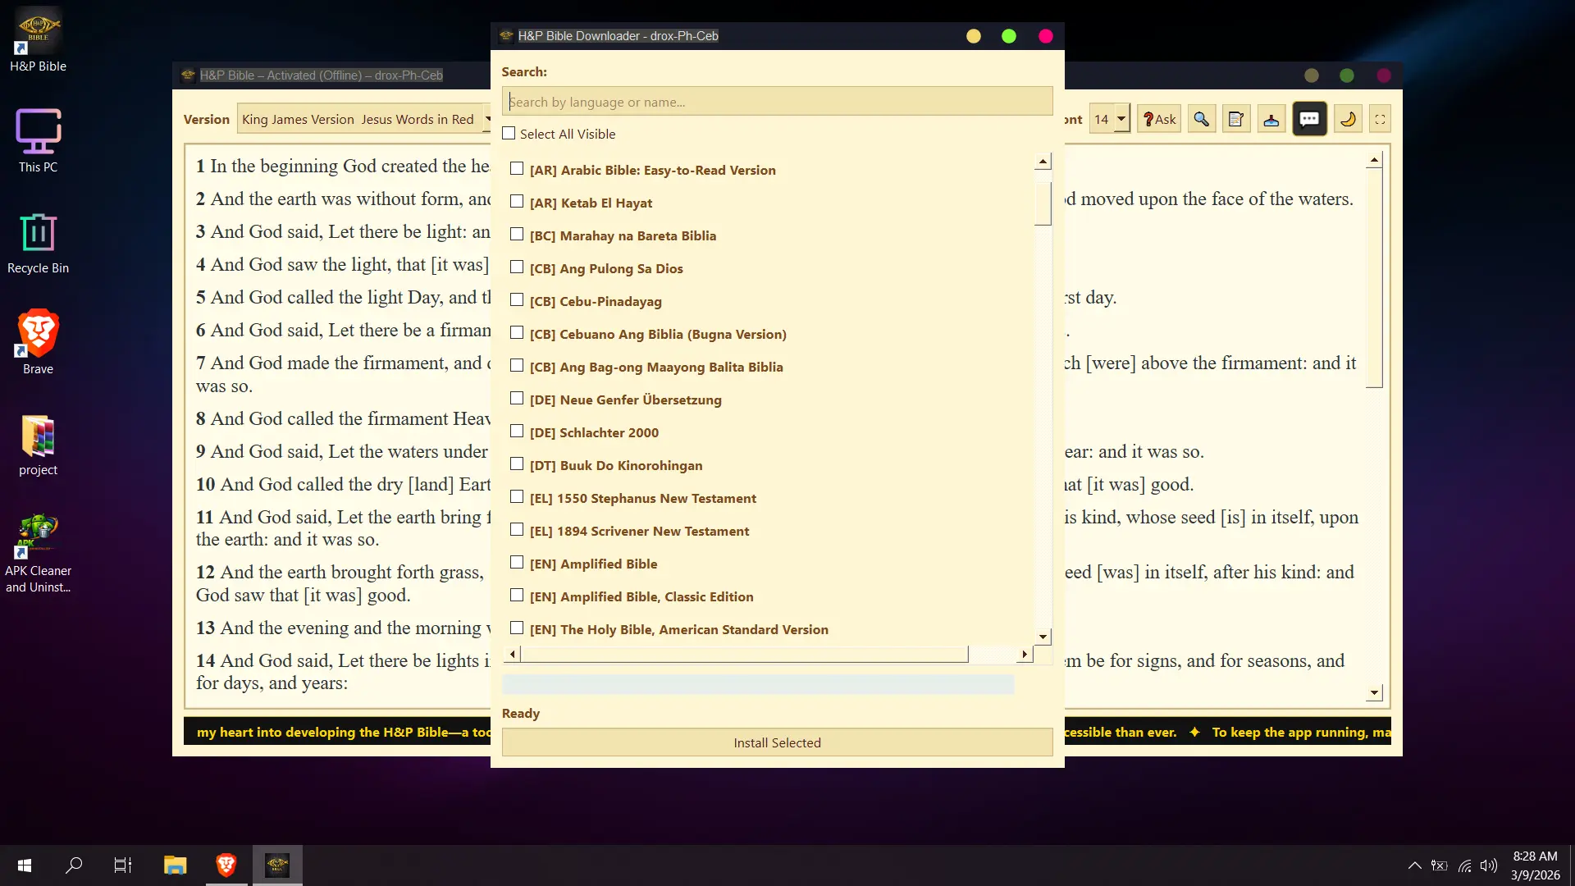
Task: Open the Windows Start menu
Action: (x=25, y=865)
